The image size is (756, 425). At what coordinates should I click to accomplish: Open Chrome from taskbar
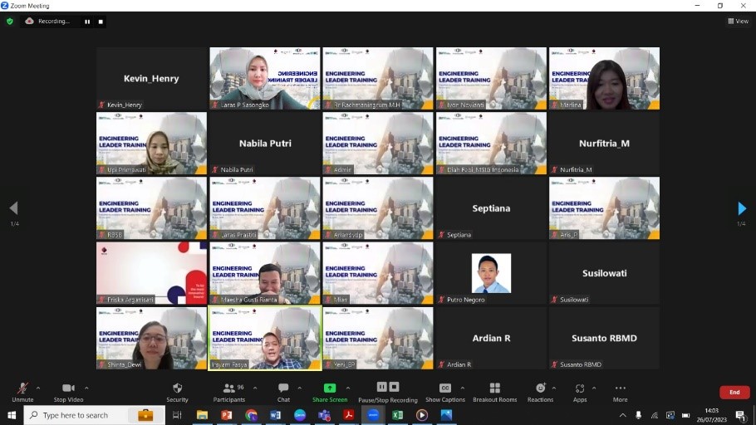pos(251,415)
